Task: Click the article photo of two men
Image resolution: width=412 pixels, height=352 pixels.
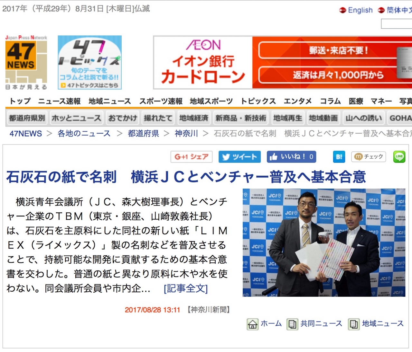Action: point(323,242)
